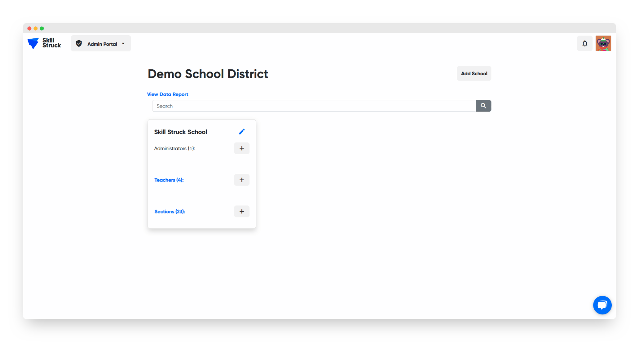The height and width of the screenshot is (342, 639).
Task: Click the Demo School District heading
Action: click(208, 74)
